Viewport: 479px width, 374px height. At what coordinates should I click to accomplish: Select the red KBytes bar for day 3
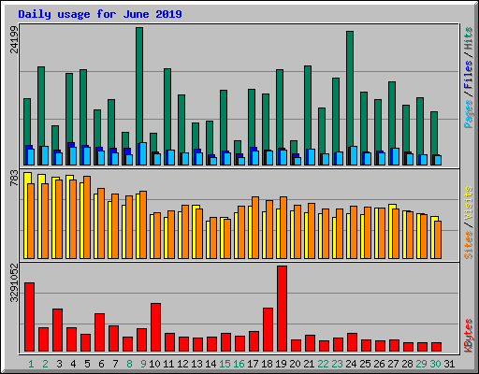pyautogui.click(x=58, y=330)
